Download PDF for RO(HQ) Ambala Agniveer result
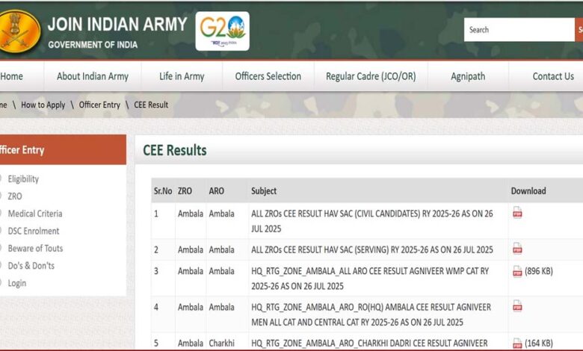This screenshot has width=583, height=351. tap(517, 306)
